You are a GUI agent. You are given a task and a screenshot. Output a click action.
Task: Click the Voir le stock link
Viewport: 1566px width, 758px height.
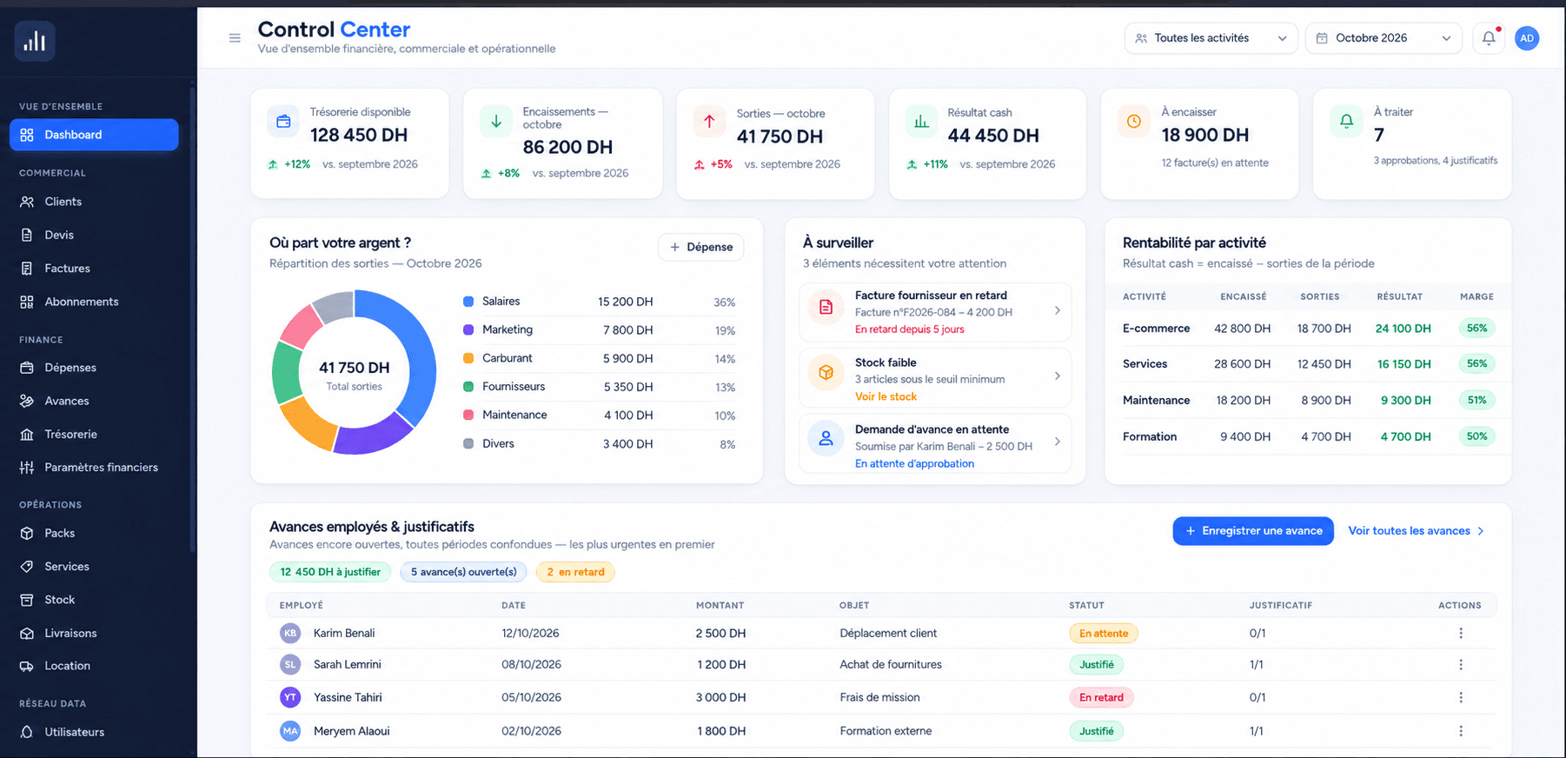pos(886,396)
